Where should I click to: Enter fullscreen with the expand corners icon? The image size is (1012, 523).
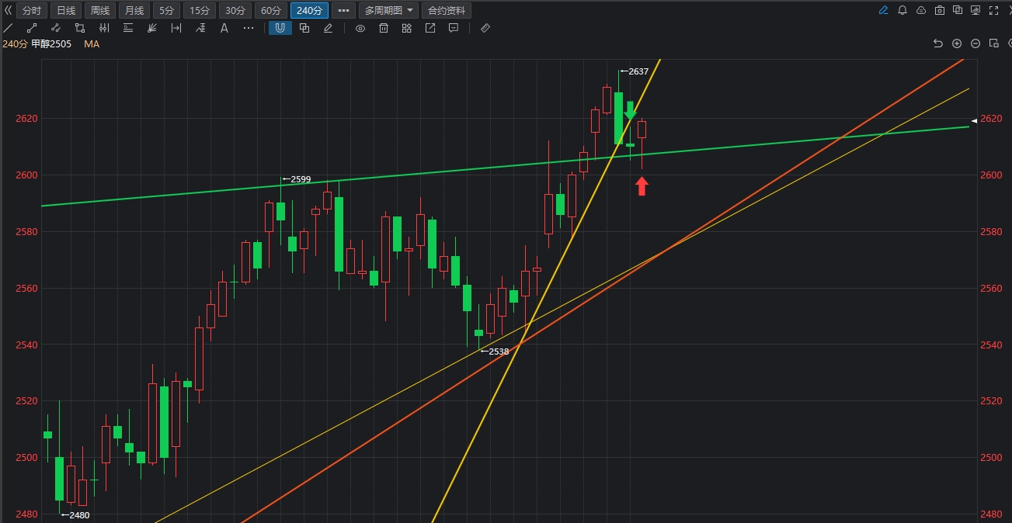coord(995,10)
